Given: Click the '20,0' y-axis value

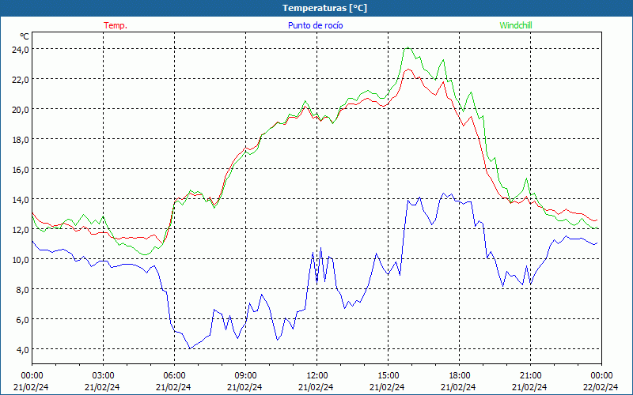Looking at the screenshot, I should coord(21,110).
